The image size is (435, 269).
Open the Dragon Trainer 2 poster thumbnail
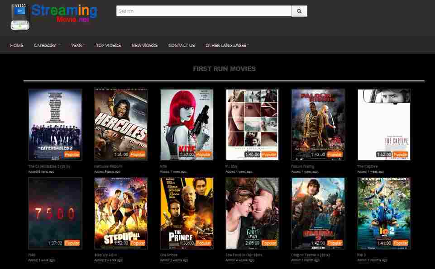pyautogui.click(x=318, y=213)
